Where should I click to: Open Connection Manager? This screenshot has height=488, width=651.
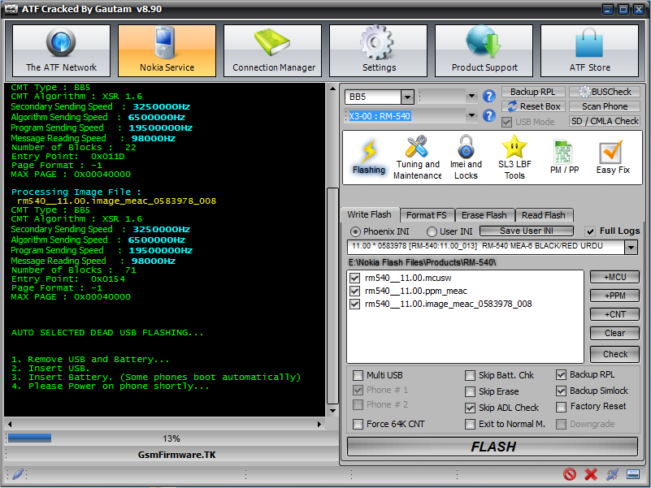pos(273,50)
